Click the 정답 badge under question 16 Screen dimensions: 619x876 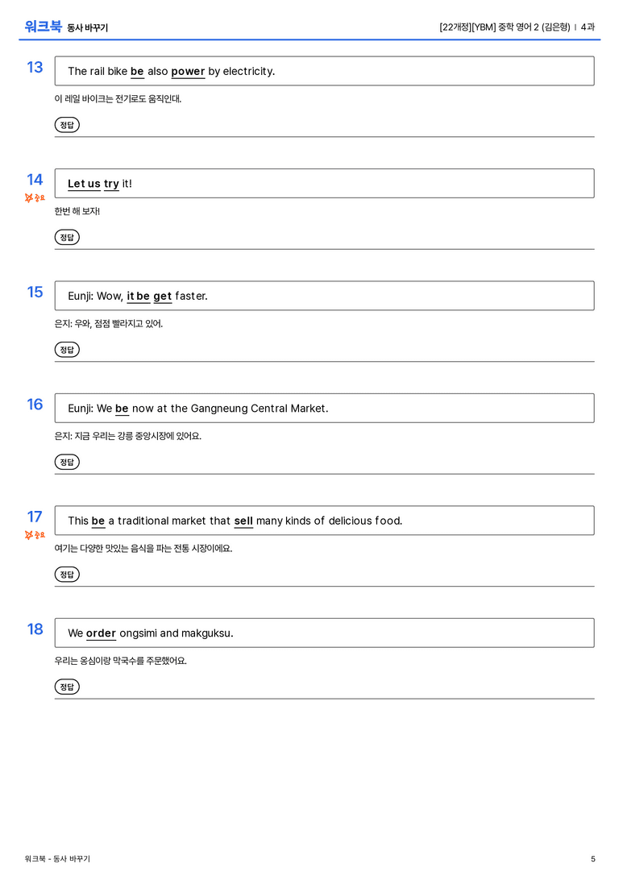tap(67, 462)
